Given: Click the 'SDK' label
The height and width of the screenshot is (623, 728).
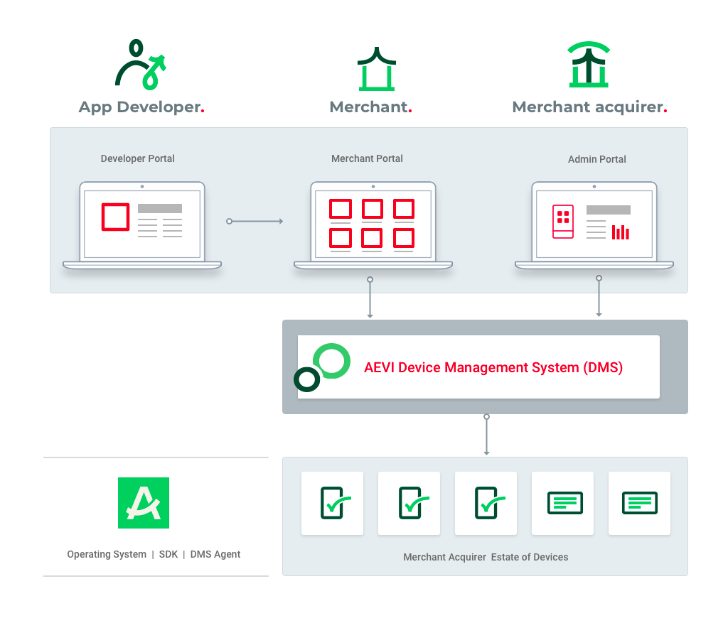Looking at the screenshot, I should click(x=168, y=554).
